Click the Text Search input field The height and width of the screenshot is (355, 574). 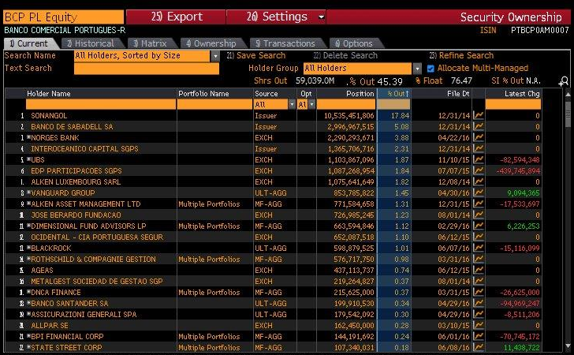(147, 69)
